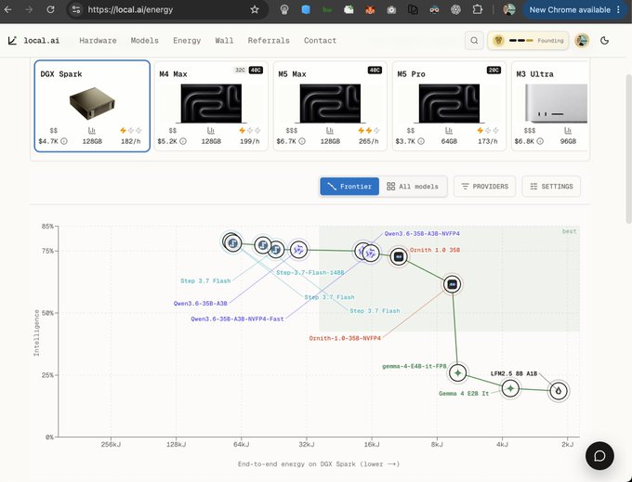
Task: Select the DGX Spark hardware card
Action: tap(92, 106)
